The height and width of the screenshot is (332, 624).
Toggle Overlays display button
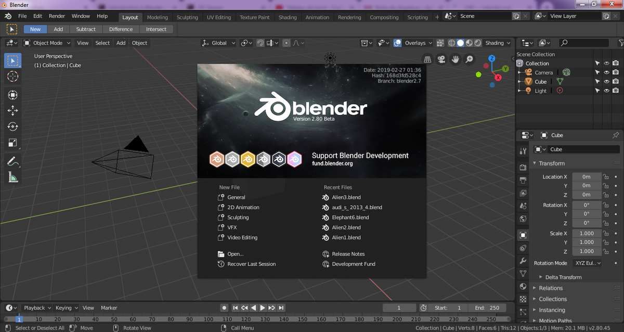point(398,43)
